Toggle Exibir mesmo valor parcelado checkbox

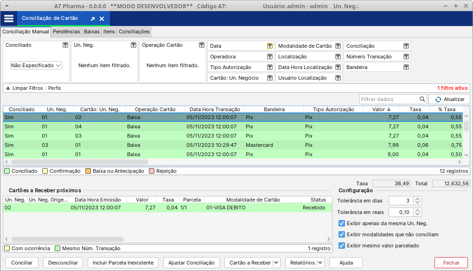[x=342, y=246]
